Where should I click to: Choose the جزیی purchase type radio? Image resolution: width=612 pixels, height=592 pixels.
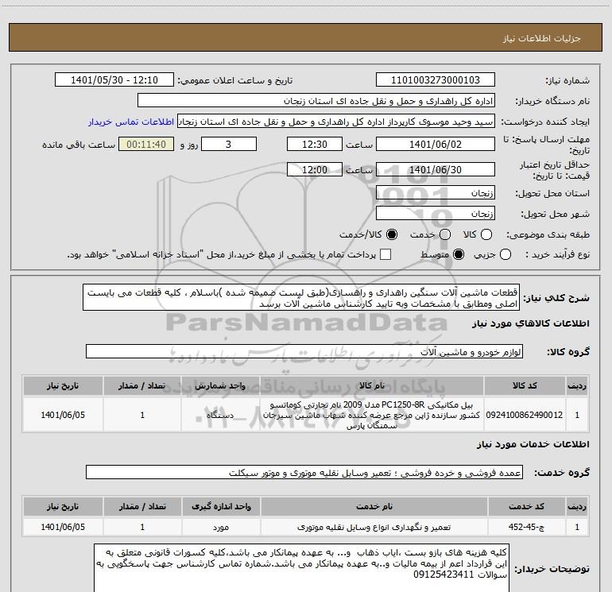click(505, 254)
